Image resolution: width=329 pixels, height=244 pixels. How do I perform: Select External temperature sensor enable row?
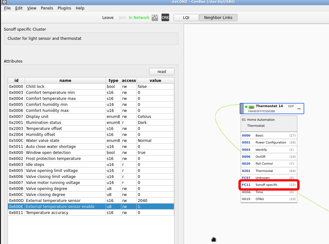point(91,206)
